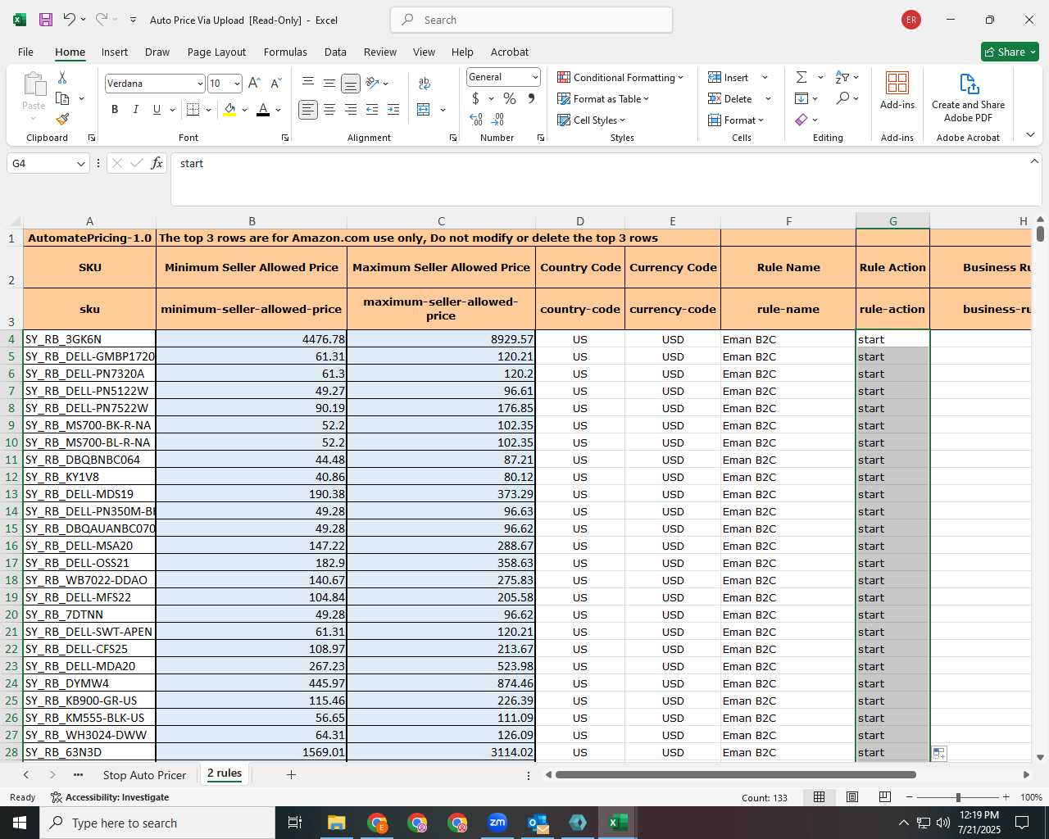Image resolution: width=1049 pixels, height=839 pixels.
Task: Toggle Underline formatting
Action: click(157, 110)
